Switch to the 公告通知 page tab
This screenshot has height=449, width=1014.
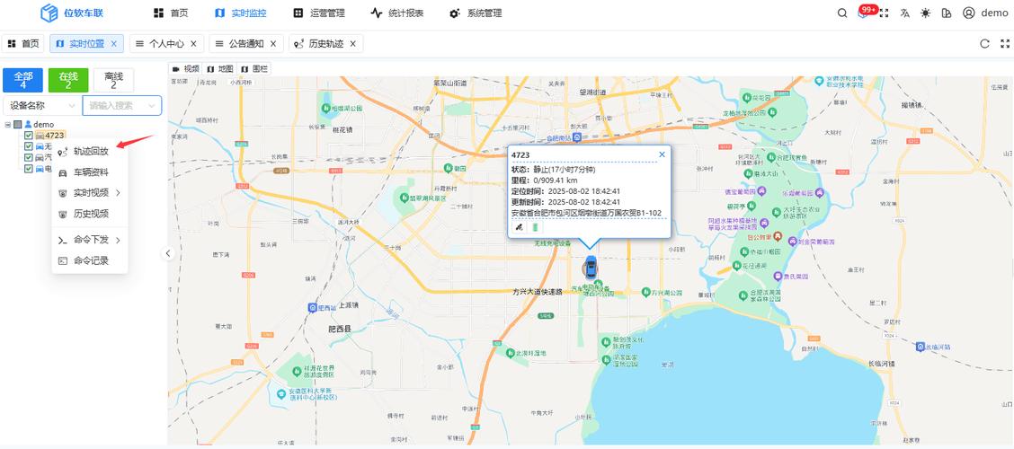pyautogui.click(x=246, y=44)
